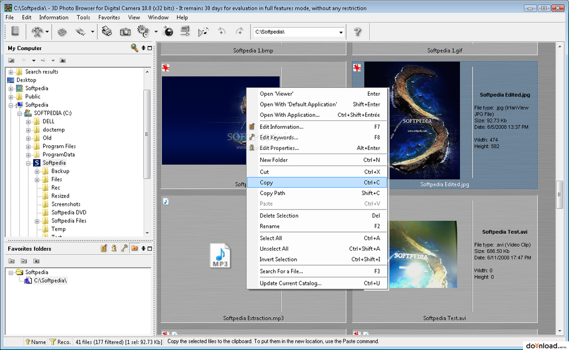The width and height of the screenshot is (569, 350).
Task: Open the C:\Softpedia\ path dropdown
Action: [x=341, y=32]
